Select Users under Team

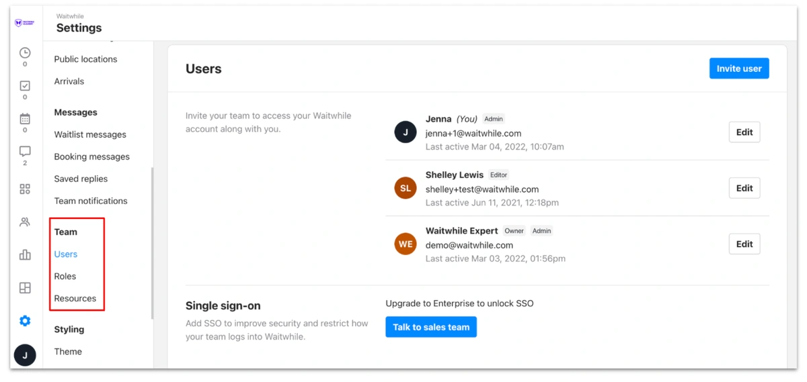pyautogui.click(x=66, y=254)
